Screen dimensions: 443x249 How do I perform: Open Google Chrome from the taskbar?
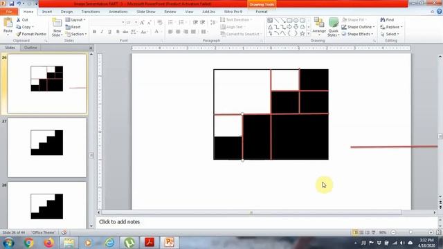point(28,243)
